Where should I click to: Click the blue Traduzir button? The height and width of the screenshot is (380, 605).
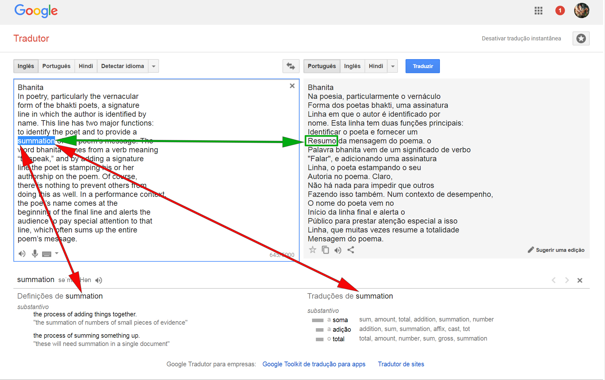coord(422,66)
